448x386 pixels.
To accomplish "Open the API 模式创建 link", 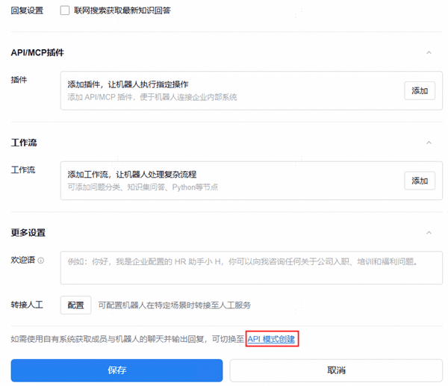I will [x=272, y=339].
